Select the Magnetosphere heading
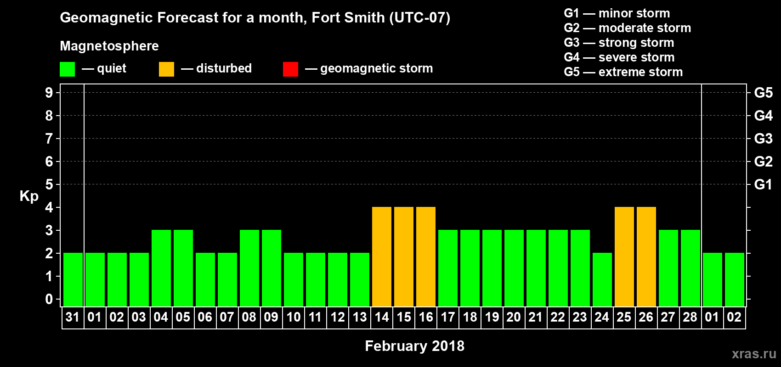The width and height of the screenshot is (781, 367). (109, 46)
